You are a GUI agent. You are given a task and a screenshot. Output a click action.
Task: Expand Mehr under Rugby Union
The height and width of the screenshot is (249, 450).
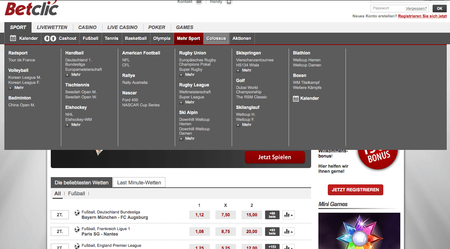[187, 75]
